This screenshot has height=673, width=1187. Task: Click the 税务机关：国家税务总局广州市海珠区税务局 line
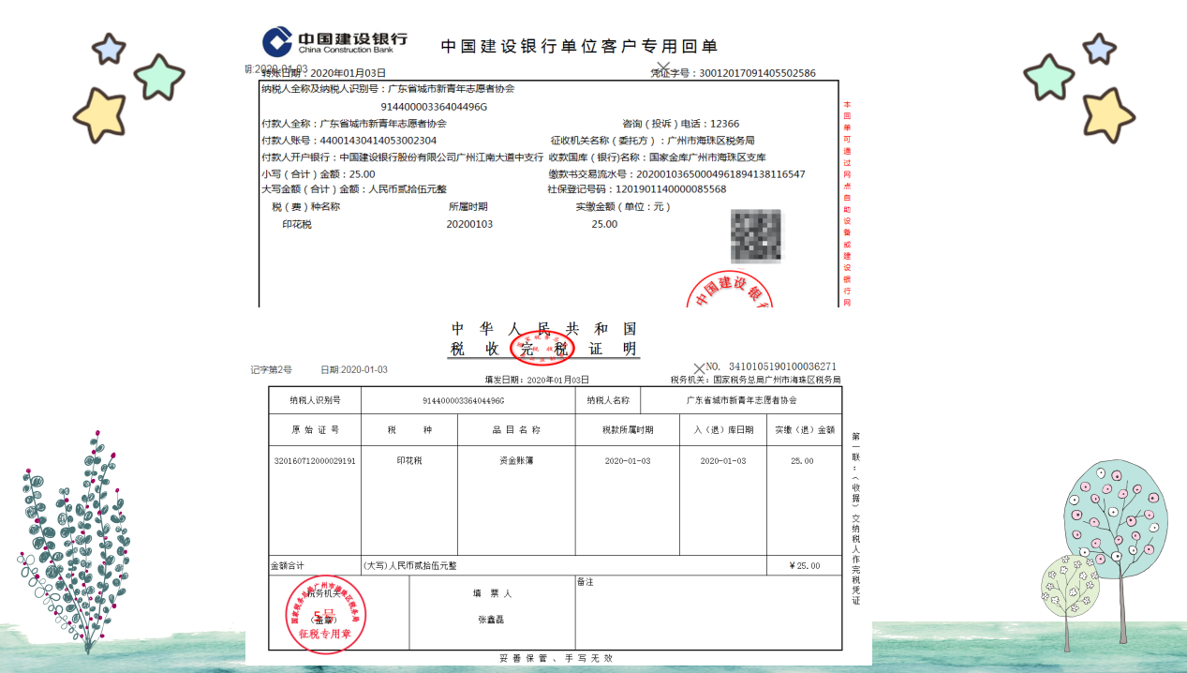tap(755, 380)
